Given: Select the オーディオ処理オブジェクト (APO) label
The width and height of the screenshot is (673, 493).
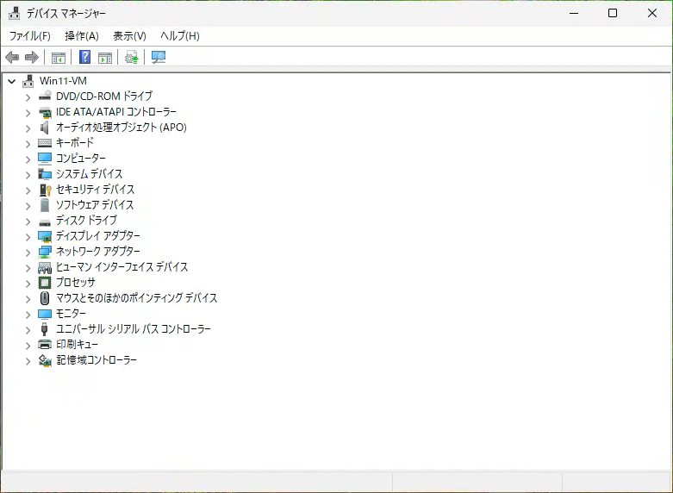Looking at the screenshot, I should click(122, 128).
